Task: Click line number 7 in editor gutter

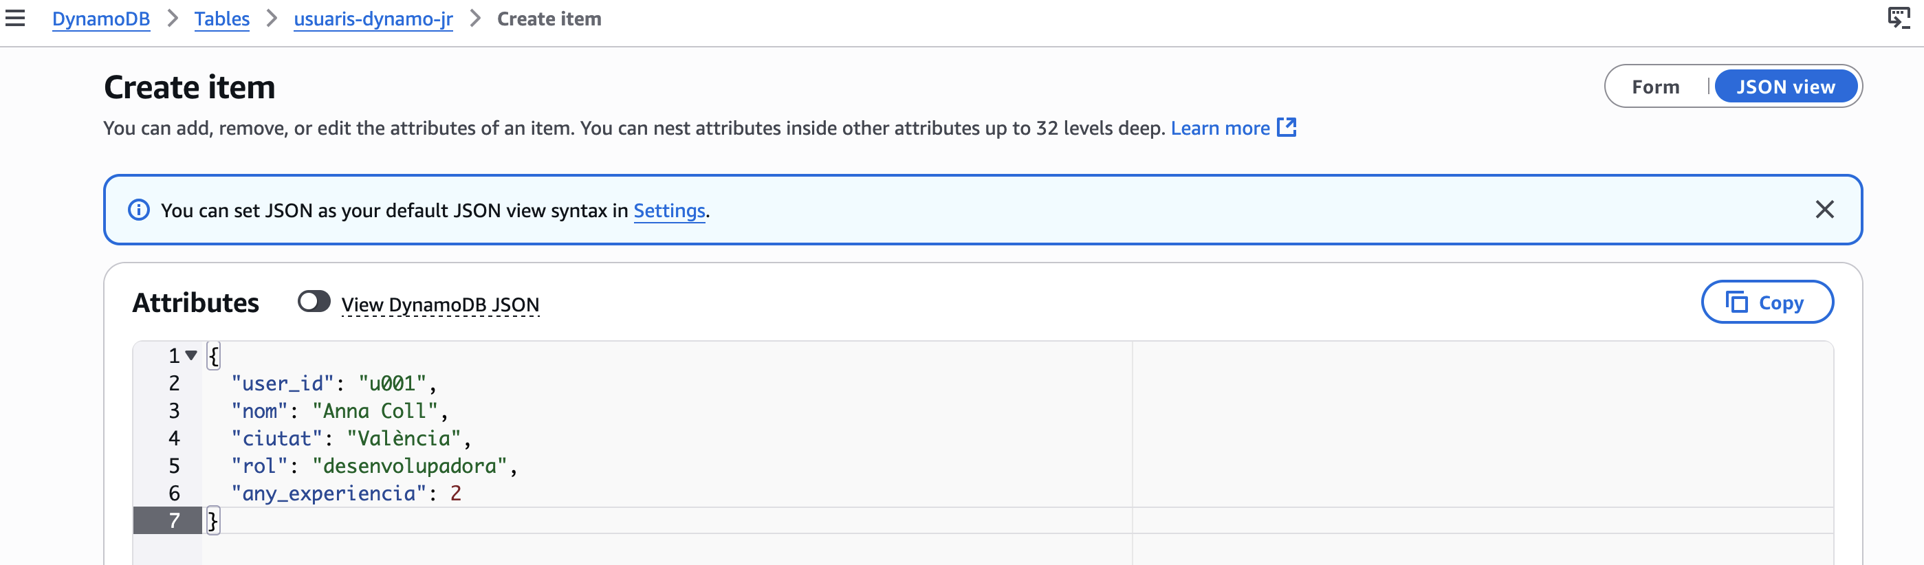Action: pyautogui.click(x=174, y=520)
